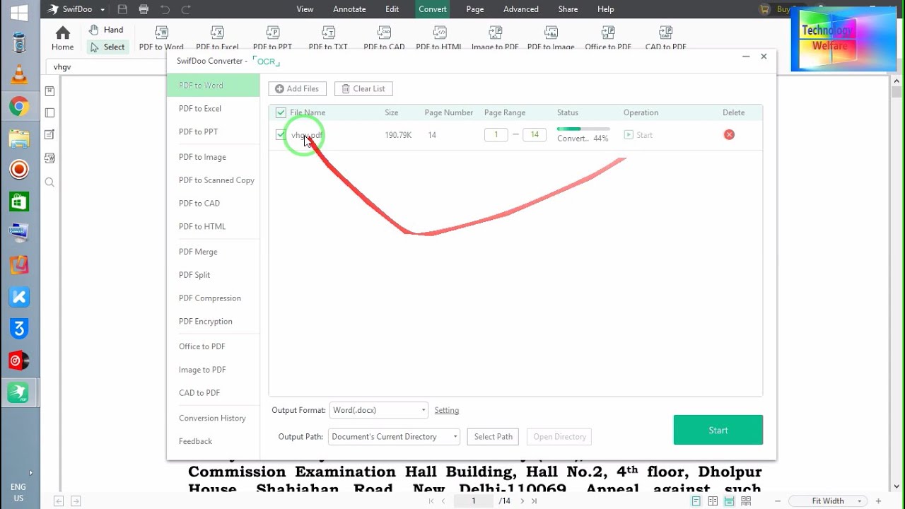This screenshot has width=905, height=509.
Task: Click the PDF to Word ribbon icon
Action: tap(161, 33)
